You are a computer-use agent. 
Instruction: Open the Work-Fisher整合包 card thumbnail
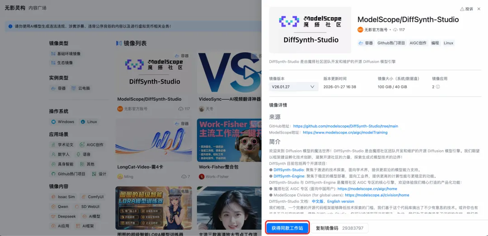click(x=229, y=140)
